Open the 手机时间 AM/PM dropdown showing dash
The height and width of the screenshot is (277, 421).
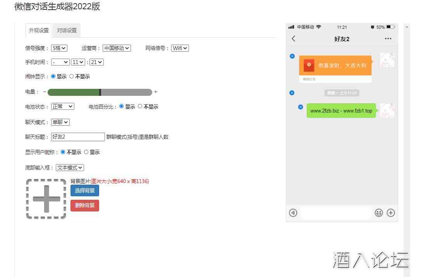(x=60, y=62)
